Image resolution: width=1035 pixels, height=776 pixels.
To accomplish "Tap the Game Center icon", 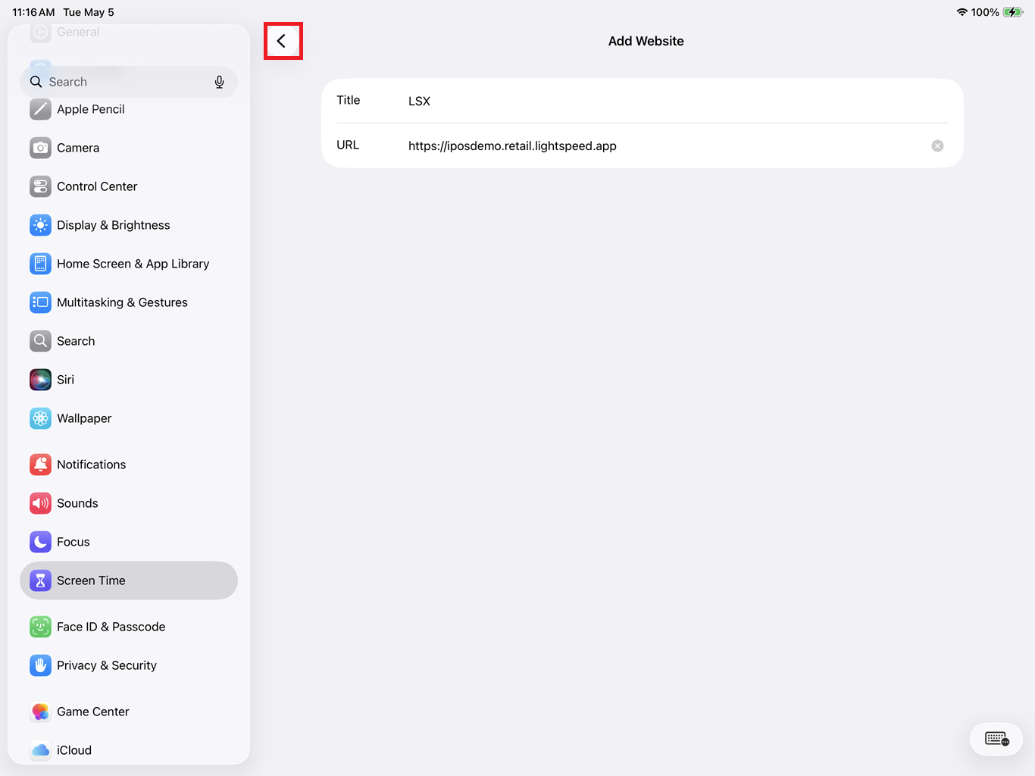I will click(x=41, y=712).
